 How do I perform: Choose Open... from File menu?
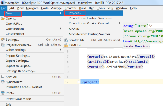click(31, 18)
